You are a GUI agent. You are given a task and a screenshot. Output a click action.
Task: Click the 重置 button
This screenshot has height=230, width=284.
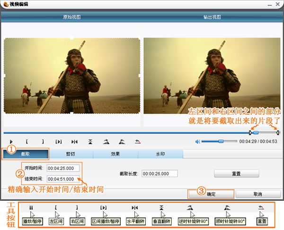click(237, 174)
